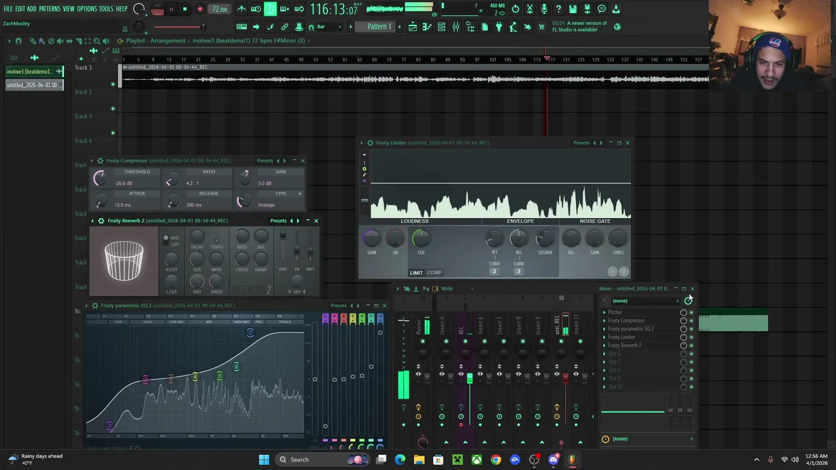This screenshot has height=470, width=836.
Task: Toggle Fruity Compressor slot enable light
Action: click(692, 321)
